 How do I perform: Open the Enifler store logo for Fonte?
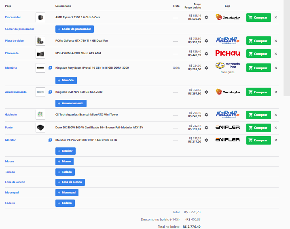(x=228, y=128)
